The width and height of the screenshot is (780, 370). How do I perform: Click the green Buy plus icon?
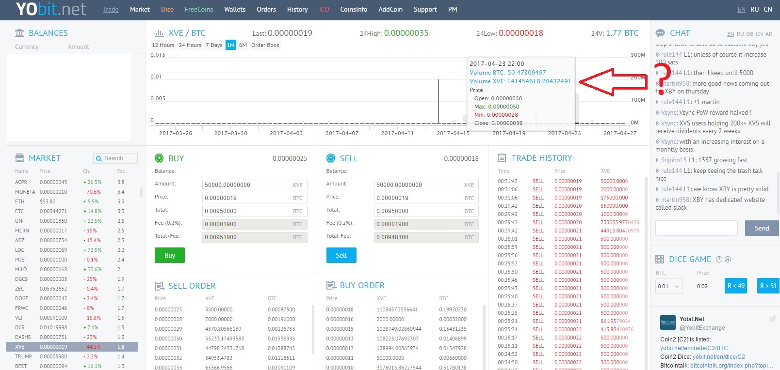[159, 158]
